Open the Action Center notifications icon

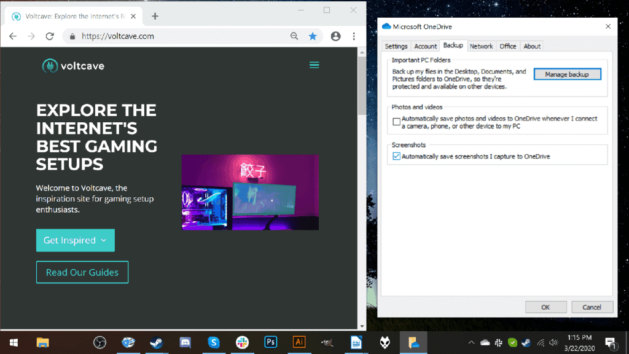(611, 343)
